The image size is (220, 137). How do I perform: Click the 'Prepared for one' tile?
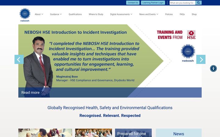133,133
